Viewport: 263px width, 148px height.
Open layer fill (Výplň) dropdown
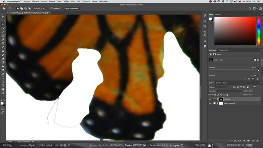254,95
